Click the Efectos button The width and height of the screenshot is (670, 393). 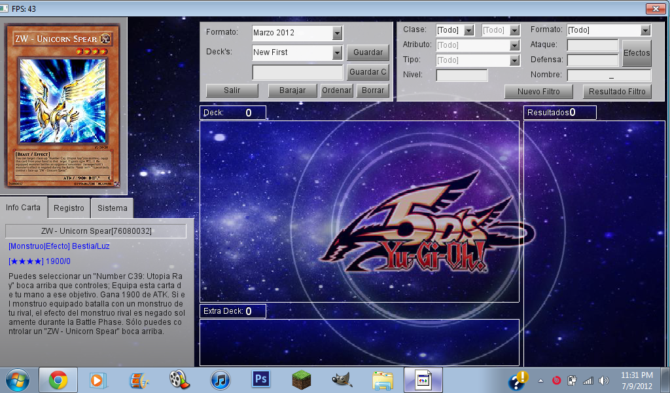tap(637, 53)
